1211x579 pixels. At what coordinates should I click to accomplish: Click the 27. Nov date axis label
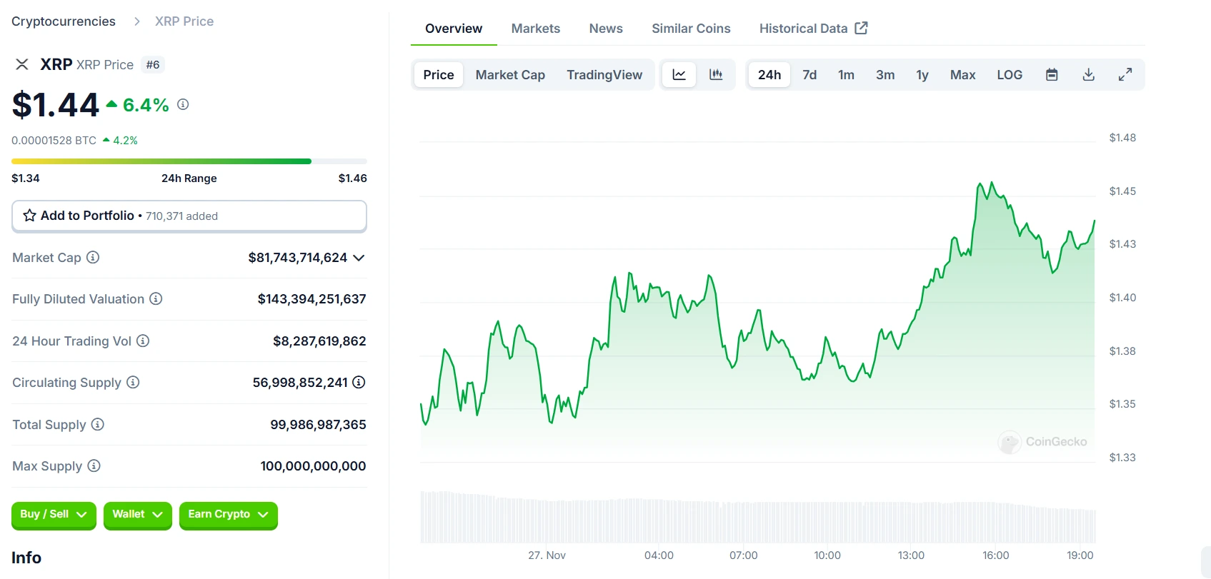pyautogui.click(x=547, y=555)
